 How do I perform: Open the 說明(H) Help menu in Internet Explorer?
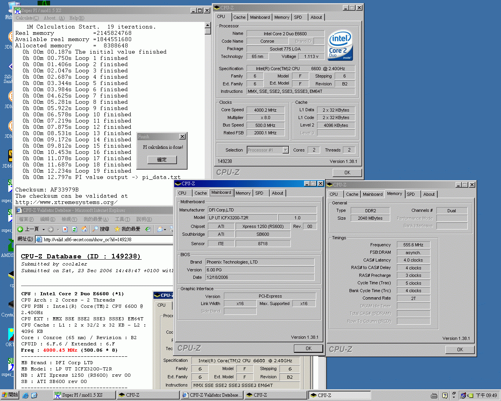point(144,219)
